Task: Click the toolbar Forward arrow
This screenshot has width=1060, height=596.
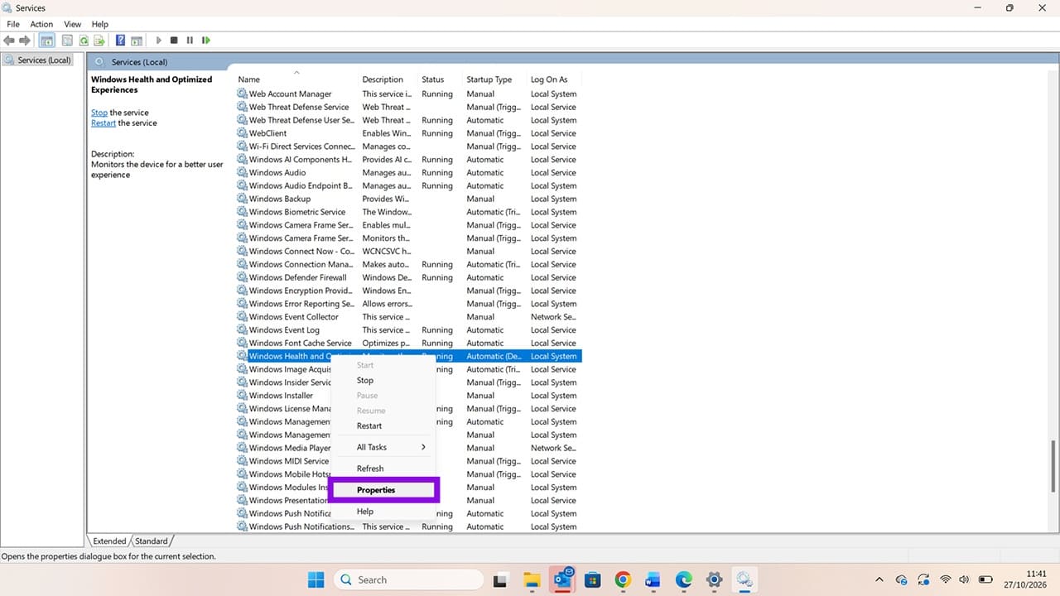Action: tap(24, 40)
